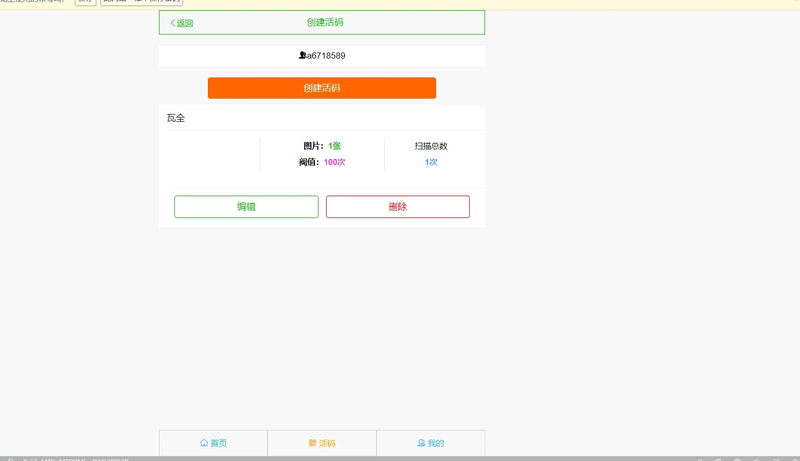Select the 活码 tab text

[x=327, y=443]
